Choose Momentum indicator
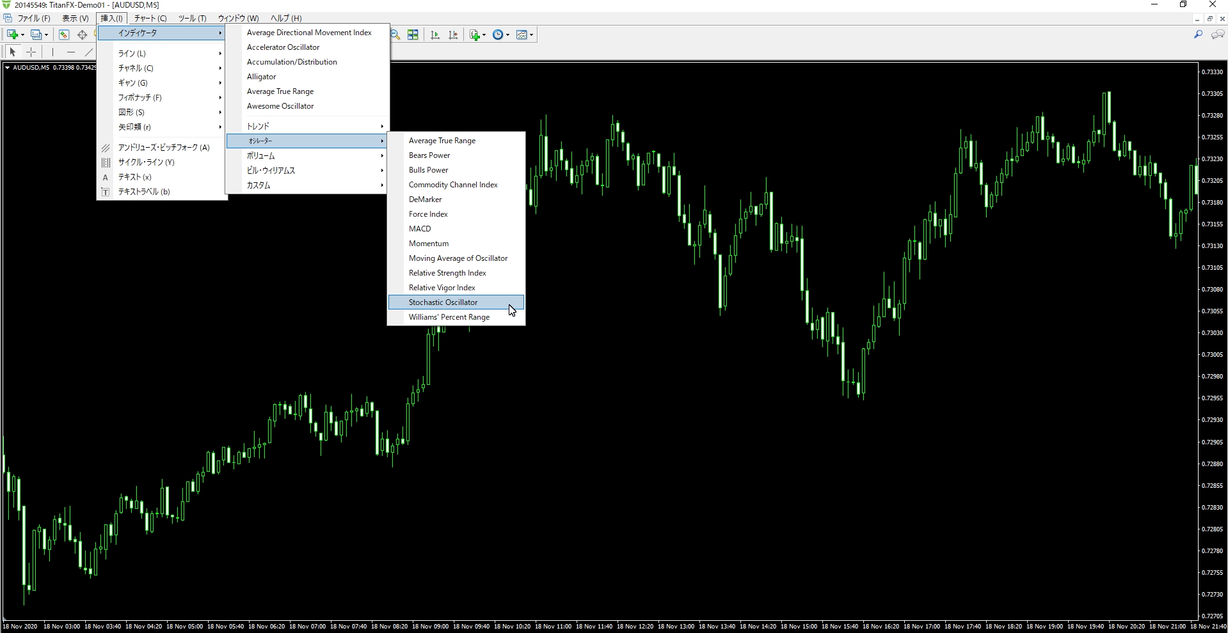 click(x=456, y=244)
